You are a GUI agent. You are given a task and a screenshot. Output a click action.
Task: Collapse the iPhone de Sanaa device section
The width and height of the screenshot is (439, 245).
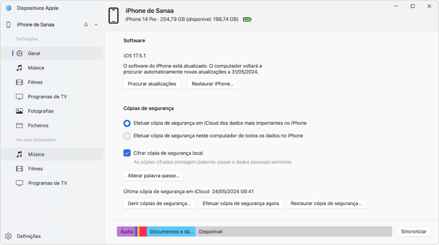tap(96, 25)
